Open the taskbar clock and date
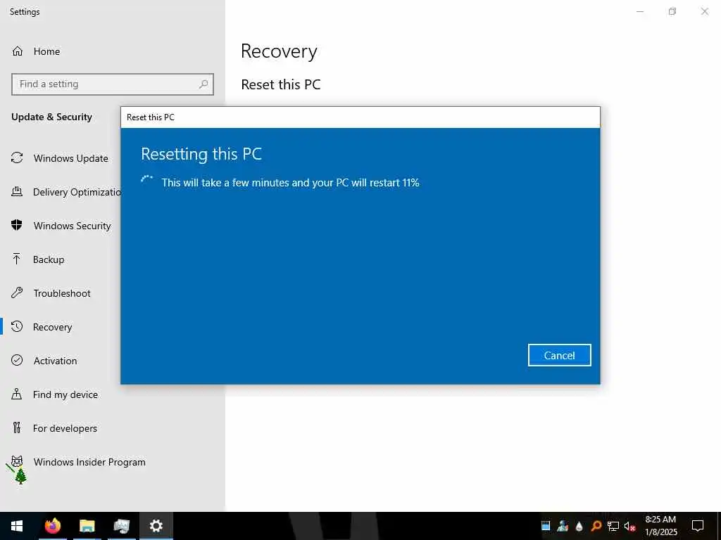This screenshot has height=540, width=721. point(660,526)
